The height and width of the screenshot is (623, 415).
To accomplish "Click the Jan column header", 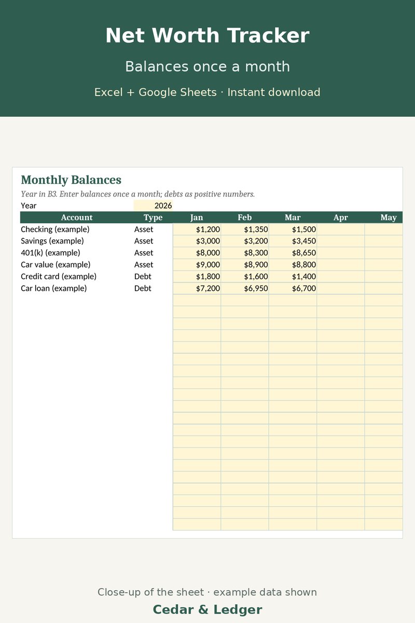I will click(197, 218).
